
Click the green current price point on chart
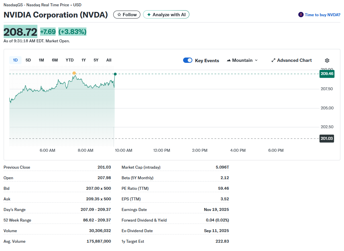[x=115, y=74]
